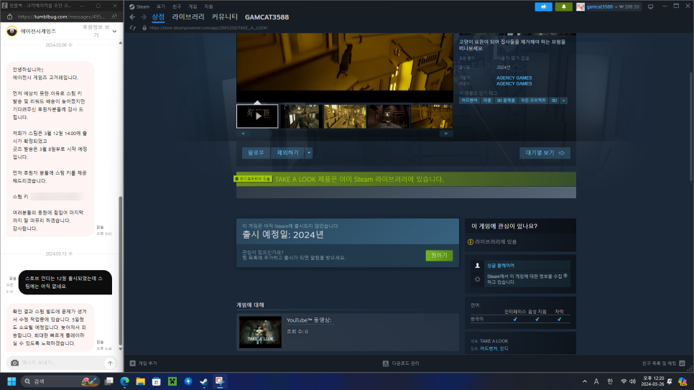Viewport: 694px width, 390px height.
Task: Click thumbnail strip right arrow
Action: click(x=446, y=134)
